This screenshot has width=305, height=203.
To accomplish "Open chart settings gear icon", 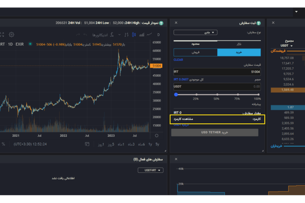I will 11,35.
